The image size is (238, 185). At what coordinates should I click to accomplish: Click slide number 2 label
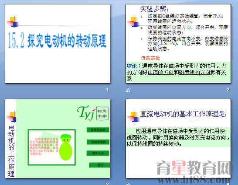pos(228,90)
